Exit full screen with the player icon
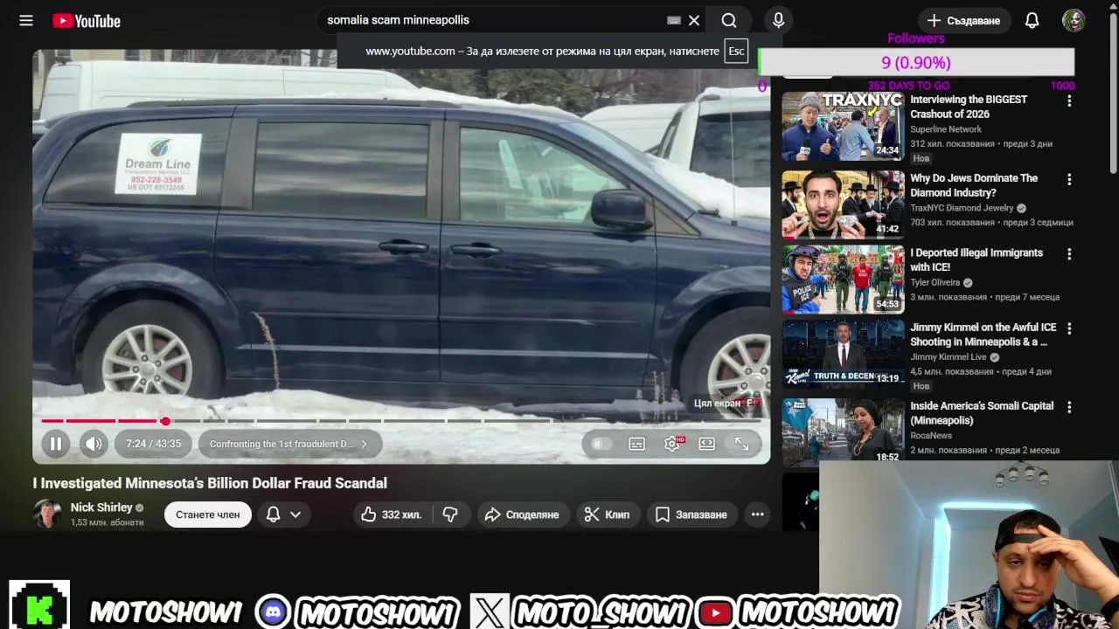 click(741, 444)
